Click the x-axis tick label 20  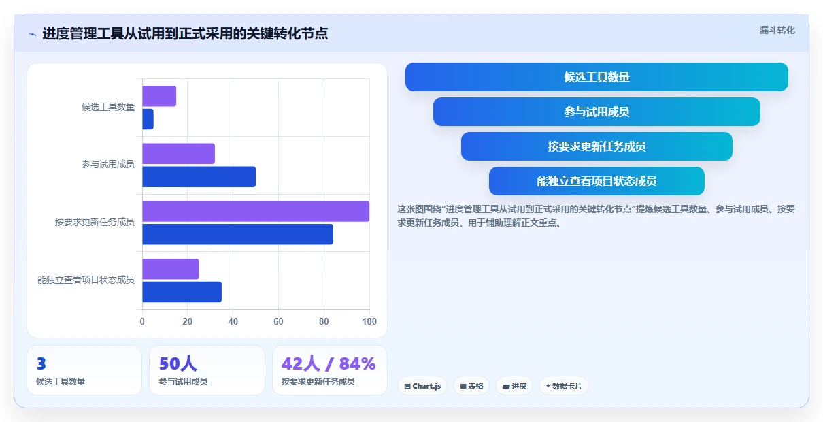point(188,321)
